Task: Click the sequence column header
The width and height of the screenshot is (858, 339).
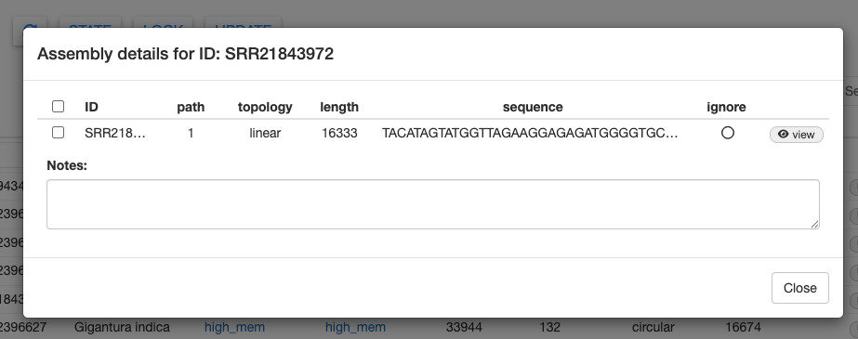Action: 533,107
